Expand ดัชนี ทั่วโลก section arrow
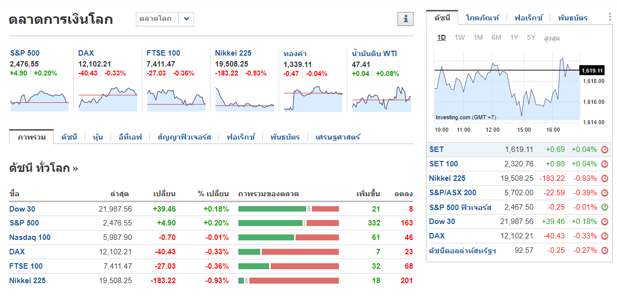The width and height of the screenshot is (617, 300). point(76,168)
